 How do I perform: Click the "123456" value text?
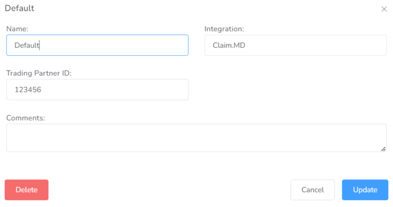[x=28, y=90]
